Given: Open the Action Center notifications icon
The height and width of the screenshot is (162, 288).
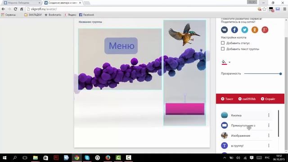Looking at the screenshot, I should coord(252,158).
